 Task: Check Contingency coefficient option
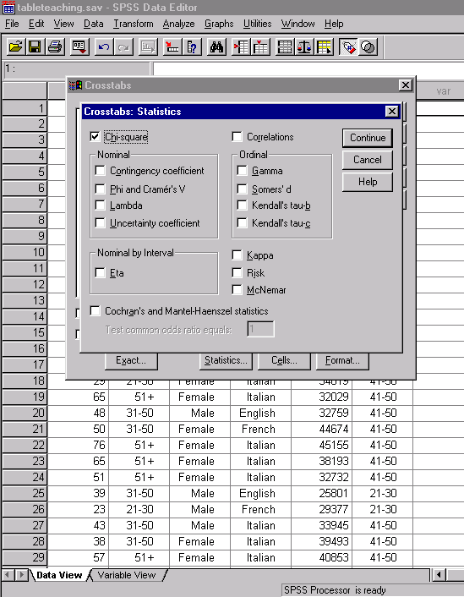coord(100,171)
